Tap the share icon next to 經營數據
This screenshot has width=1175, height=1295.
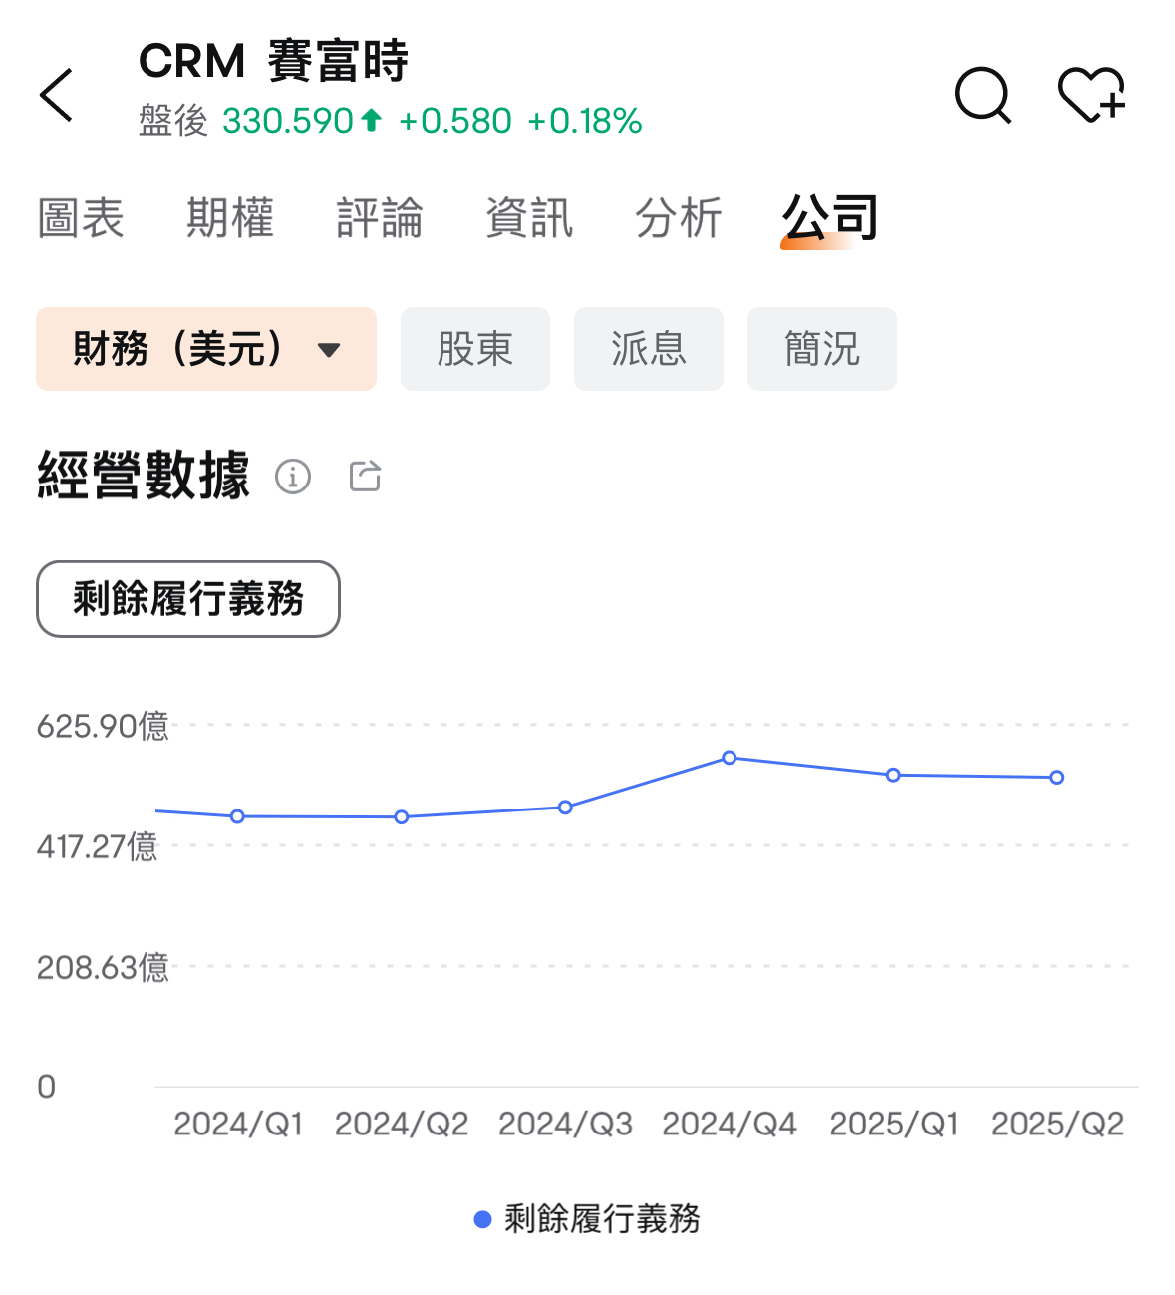[x=365, y=477]
